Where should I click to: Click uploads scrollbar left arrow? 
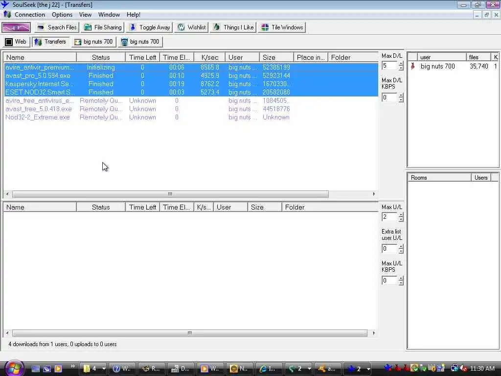coord(7,333)
